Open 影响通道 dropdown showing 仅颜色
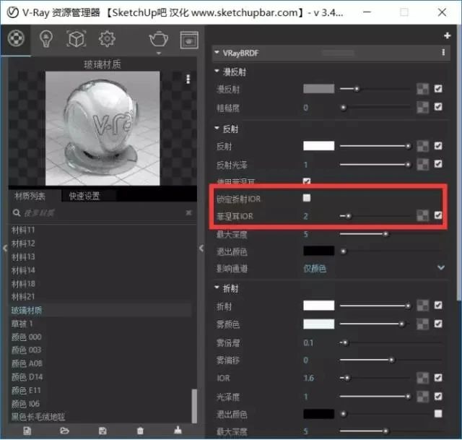462x440 pixels. (x=374, y=268)
